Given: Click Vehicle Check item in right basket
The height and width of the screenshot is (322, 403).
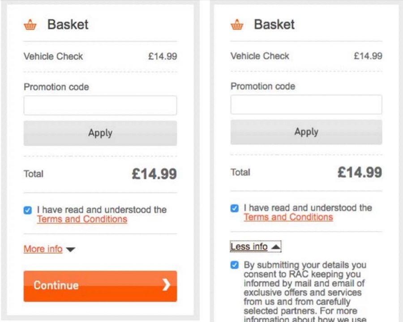Looking at the screenshot, I should (260, 56).
